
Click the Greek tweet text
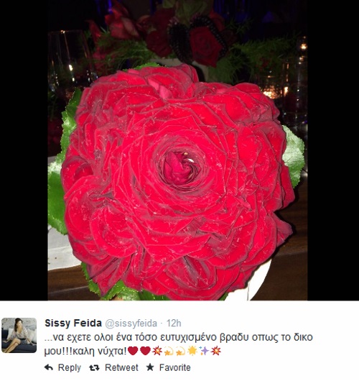(x=178, y=344)
